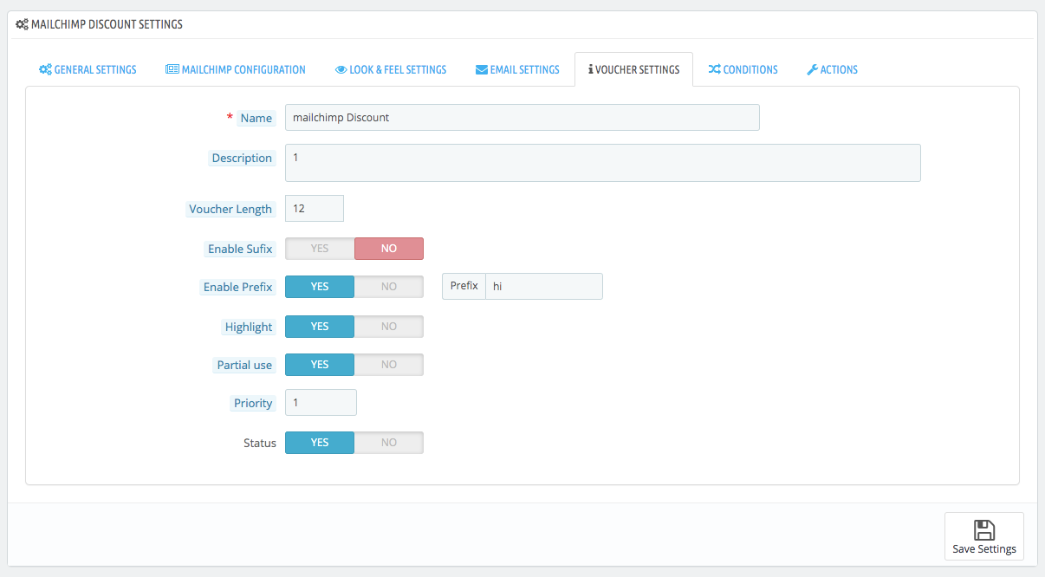
Task: Go to Email Settings tab
Action: click(517, 69)
